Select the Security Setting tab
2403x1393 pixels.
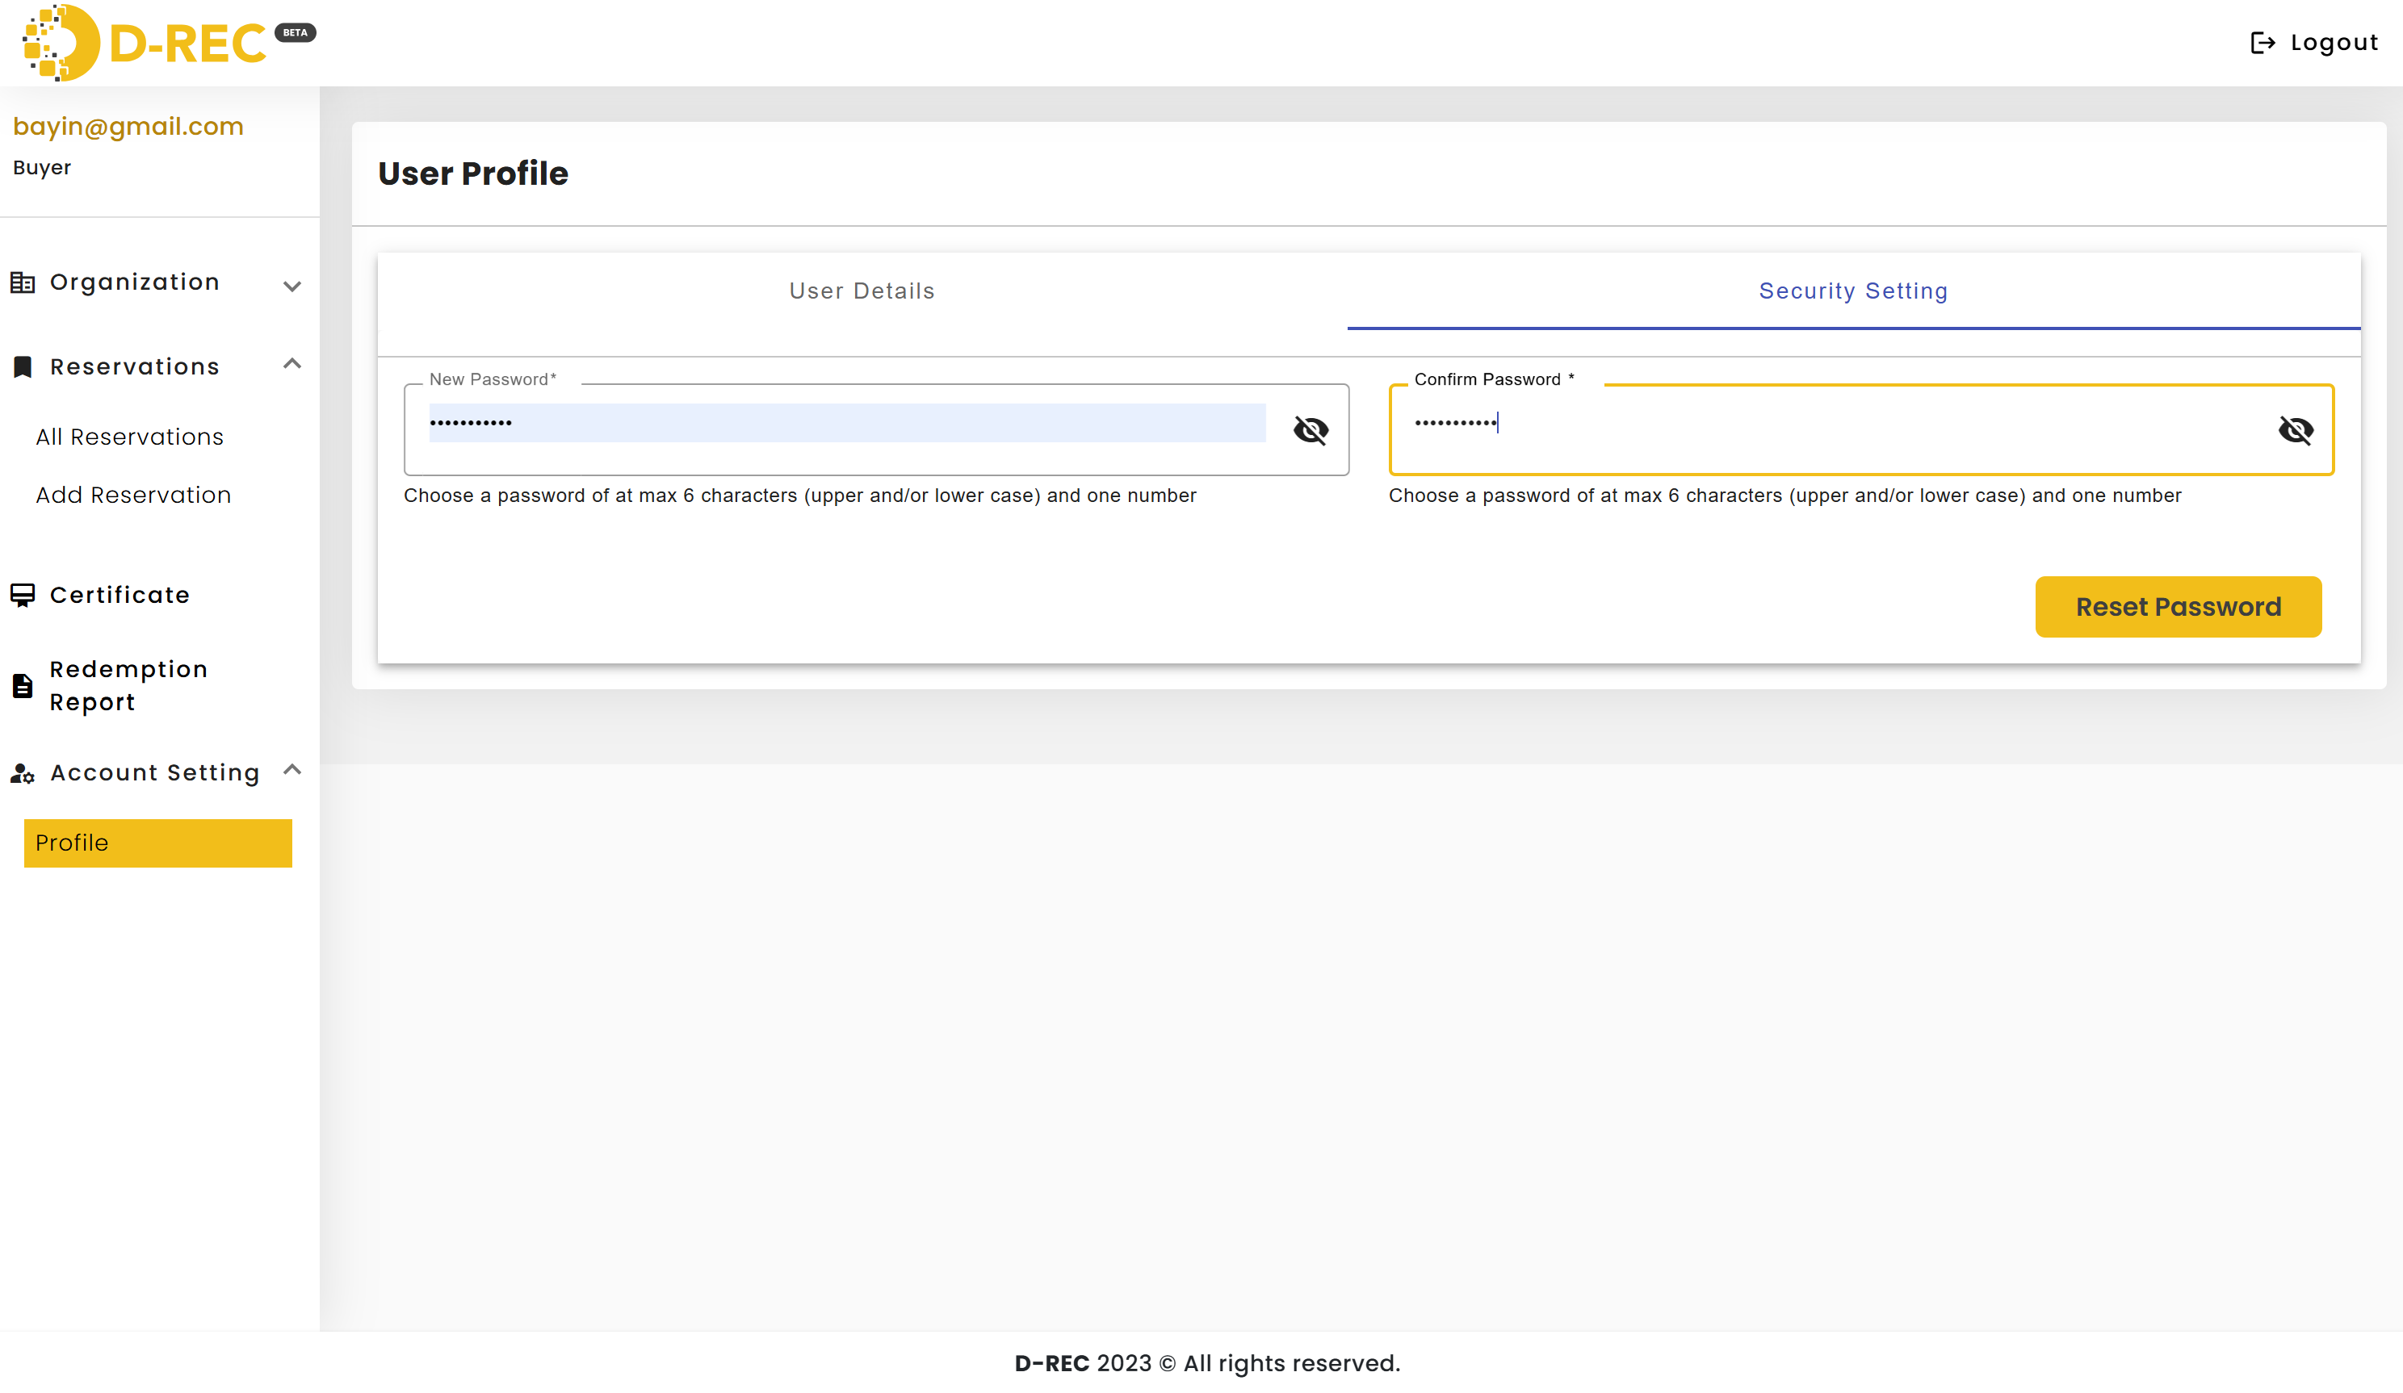tap(1854, 292)
